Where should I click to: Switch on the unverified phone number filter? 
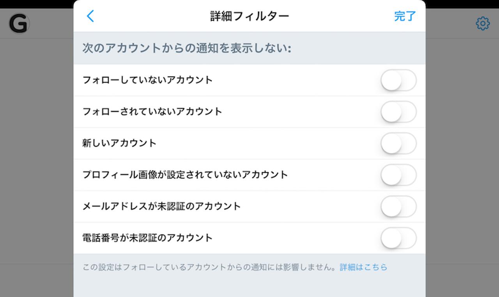coord(399,238)
